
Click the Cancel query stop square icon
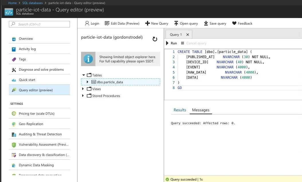tap(183, 43)
